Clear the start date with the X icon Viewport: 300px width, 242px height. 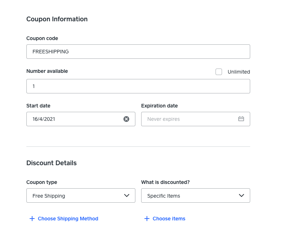pyautogui.click(x=126, y=119)
